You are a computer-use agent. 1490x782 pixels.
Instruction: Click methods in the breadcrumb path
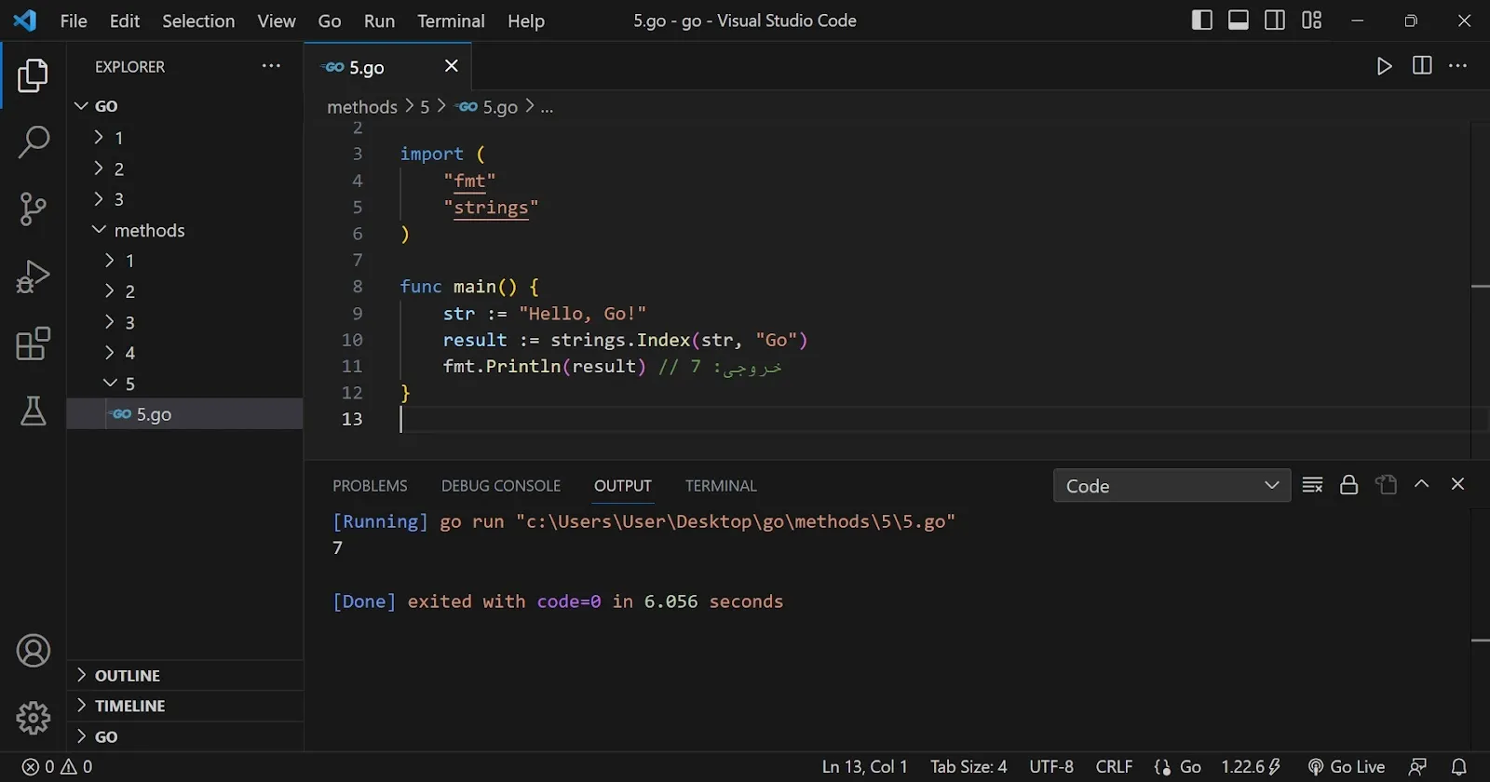click(x=362, y=107)
